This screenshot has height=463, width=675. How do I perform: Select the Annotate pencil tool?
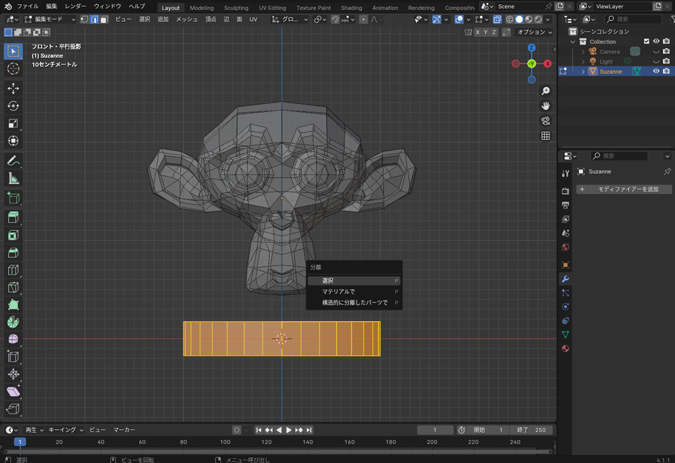(13, 161)
